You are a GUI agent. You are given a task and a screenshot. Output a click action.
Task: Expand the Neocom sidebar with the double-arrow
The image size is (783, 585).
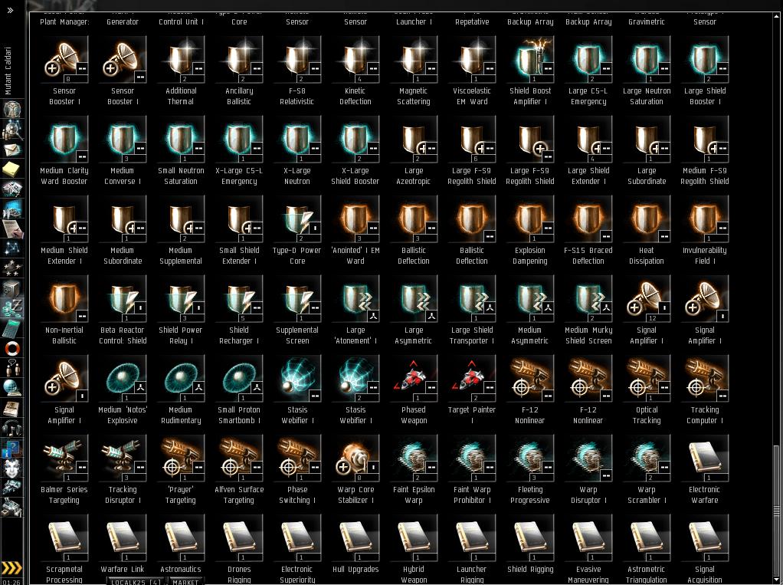(x=10, y=10)
